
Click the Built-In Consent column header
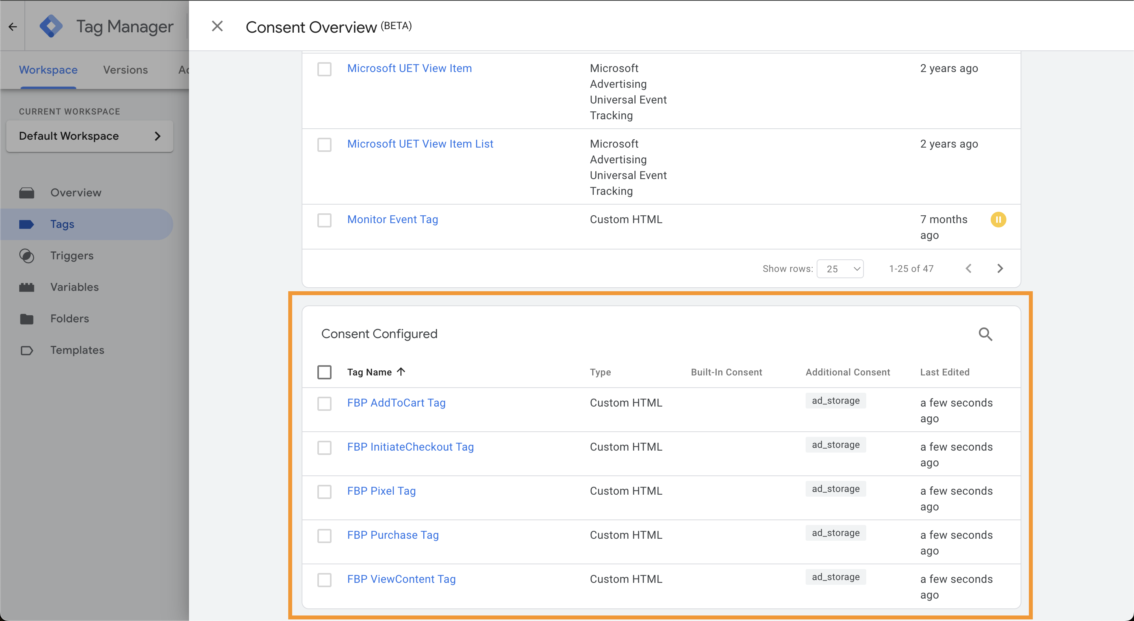[x=726, y=372]
